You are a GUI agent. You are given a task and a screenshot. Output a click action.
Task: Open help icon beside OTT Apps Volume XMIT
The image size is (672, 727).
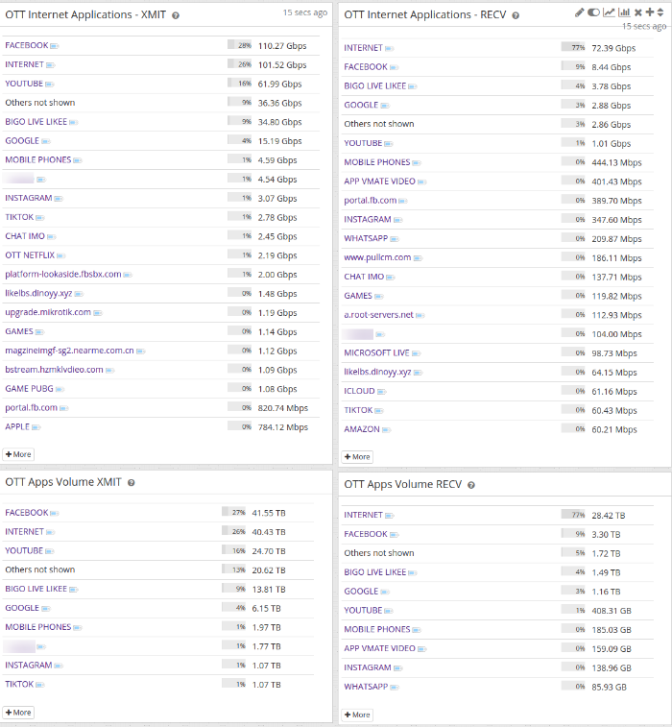pyautogui.click(x=132, y=483)
